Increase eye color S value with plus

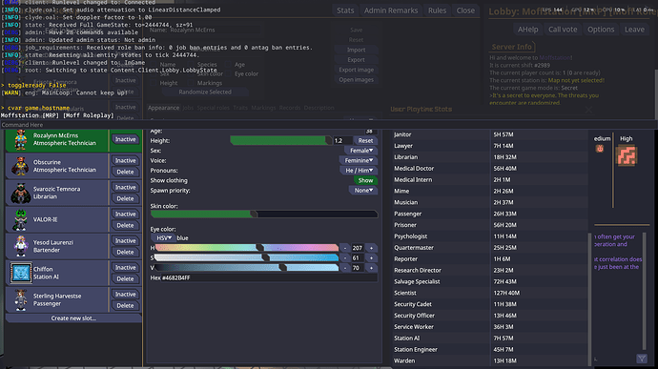(x=371, y=258)
